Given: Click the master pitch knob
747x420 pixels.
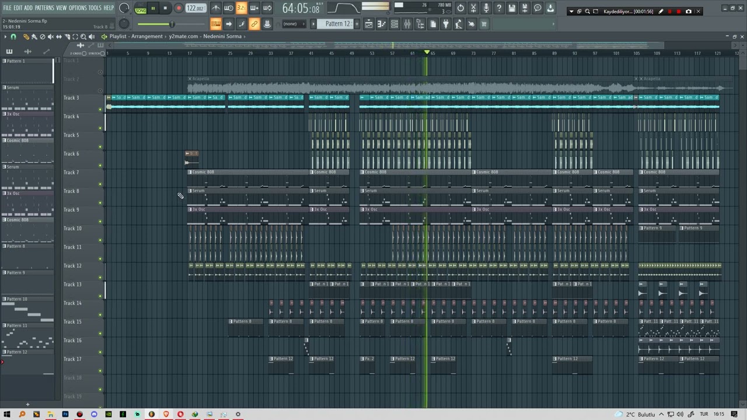Looking at the screenshot, I should [x=124, y=23].
